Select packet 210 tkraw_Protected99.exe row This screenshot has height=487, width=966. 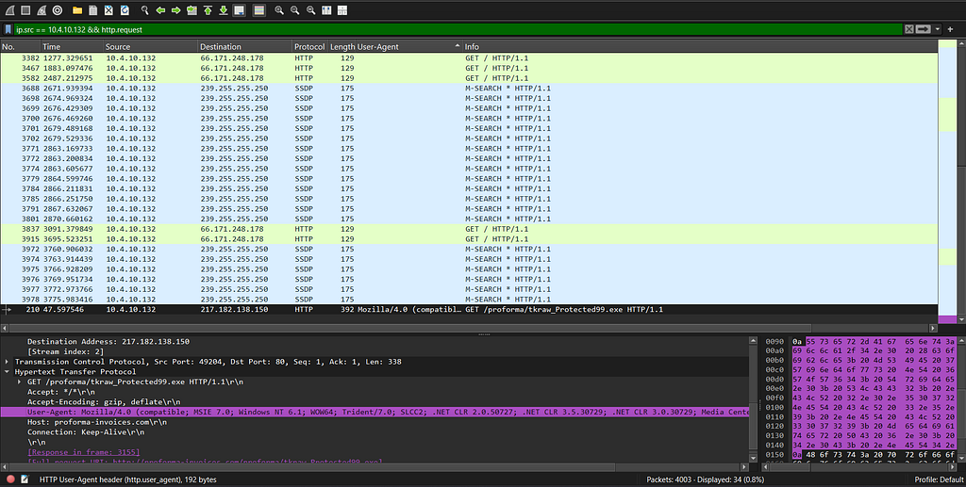[x=469, y=309]
